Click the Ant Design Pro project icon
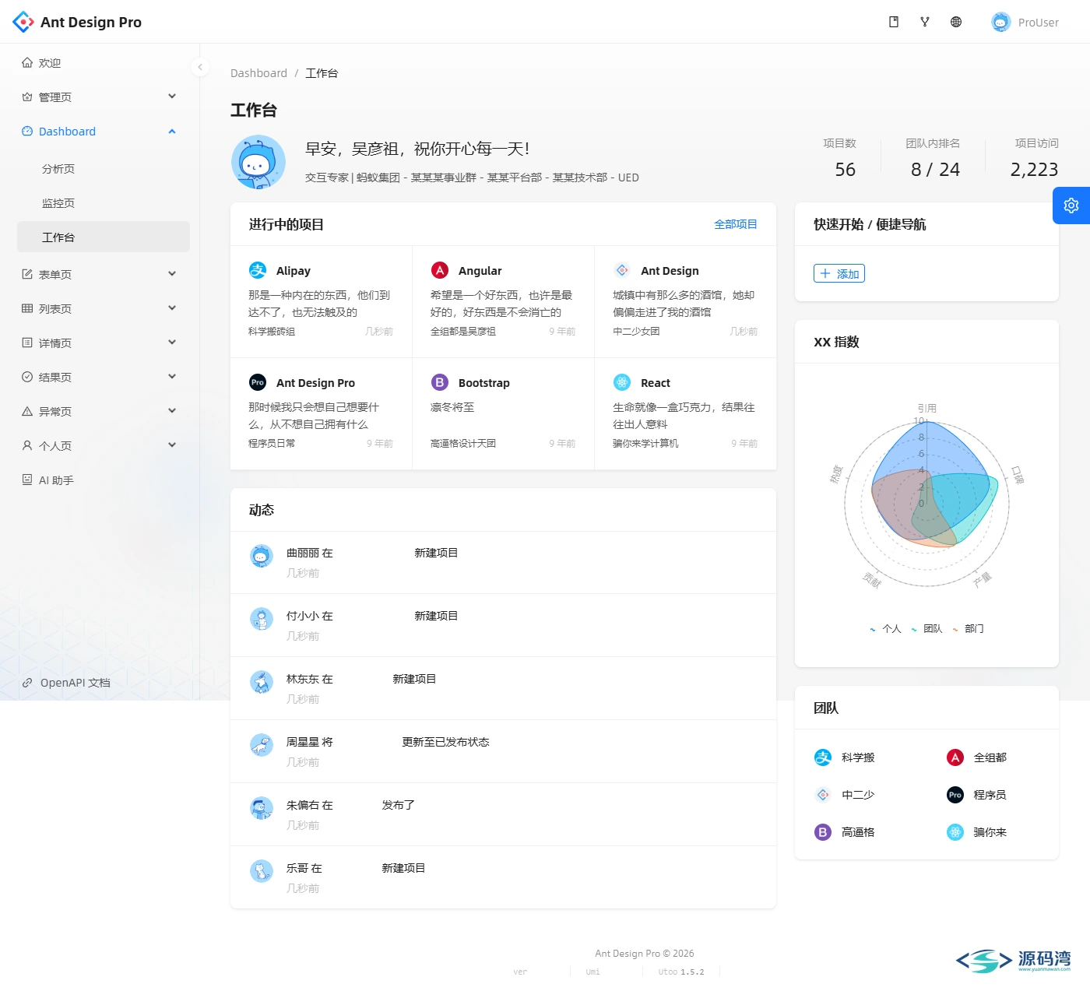The width and height of the screenshot is (1090, 991). click(x=258, y=382)
